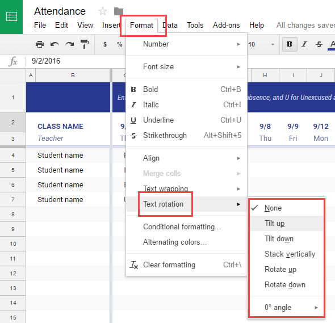Screen dimensions: 335x323
Task: Open the font size 10 dropdown
Action: [x=262, y=44]
